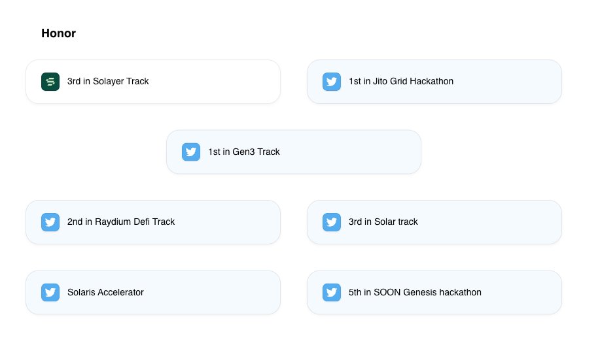Image resolution: width=600 pixels, height=347 pixels.
Task: Click the Twitter icon next to Raydium Defi Track
Action: click(50, 222)
